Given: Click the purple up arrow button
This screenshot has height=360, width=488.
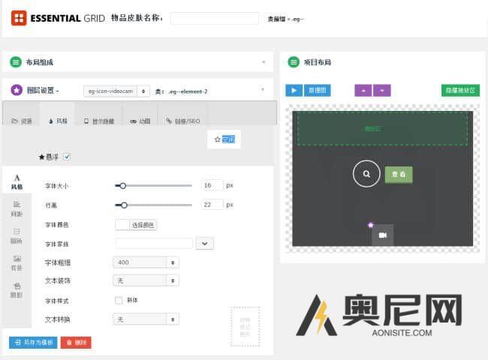Looking at the screenshot, I should point(363,91).
